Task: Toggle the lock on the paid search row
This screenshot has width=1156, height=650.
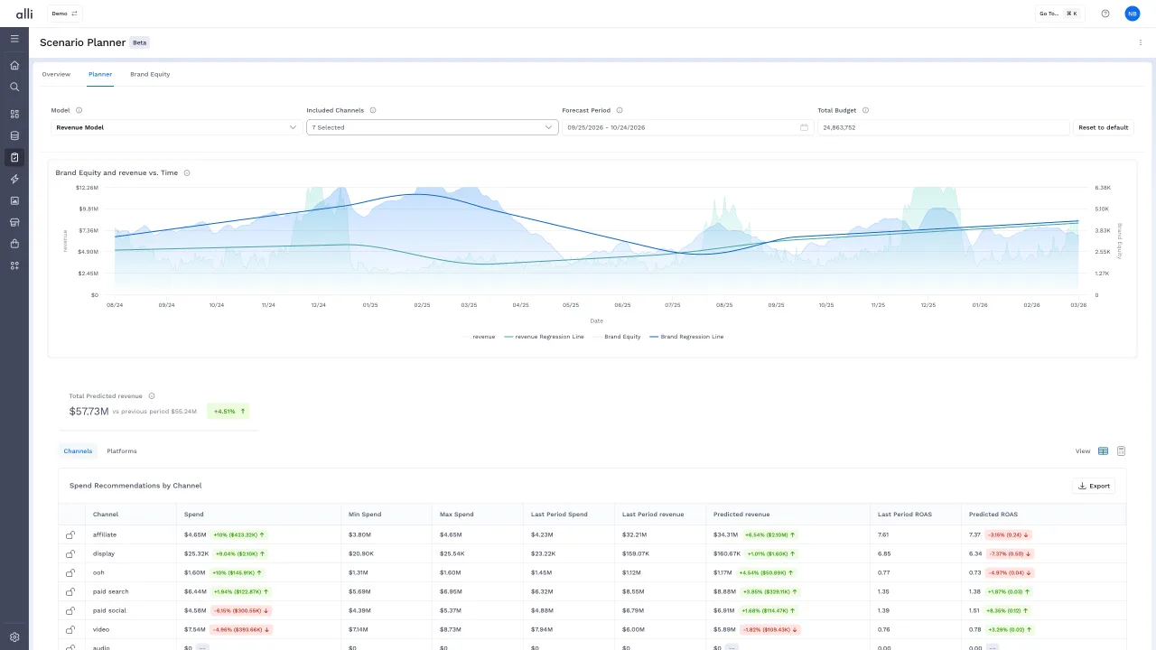Action: click(70, 591)
